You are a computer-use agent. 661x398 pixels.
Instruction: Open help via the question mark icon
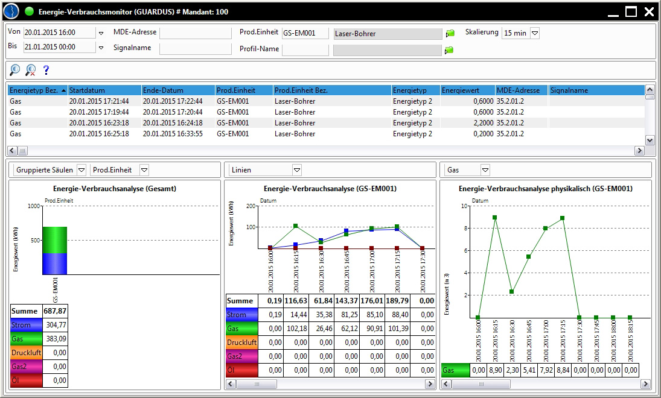46,71
